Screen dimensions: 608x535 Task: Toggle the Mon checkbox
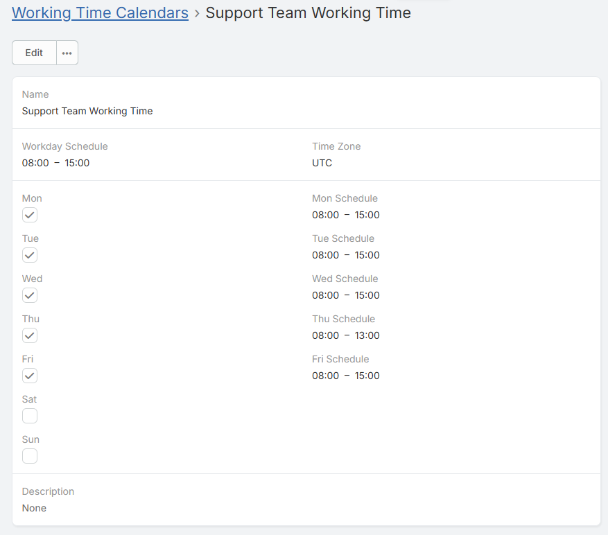point(30,215)
